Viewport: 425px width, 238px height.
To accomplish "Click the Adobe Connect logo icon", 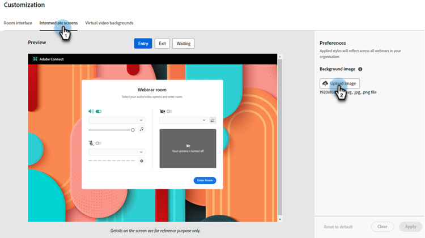I will click(x=35, y=59).
